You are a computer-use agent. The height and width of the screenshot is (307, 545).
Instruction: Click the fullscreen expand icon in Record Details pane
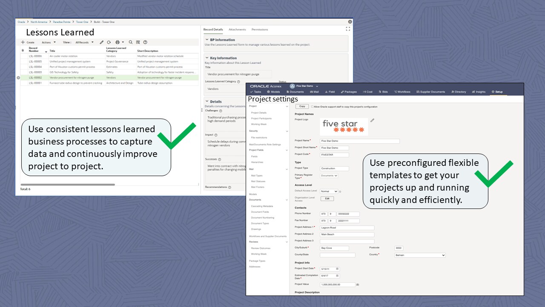pyautogui.click(x=348, y=29)
